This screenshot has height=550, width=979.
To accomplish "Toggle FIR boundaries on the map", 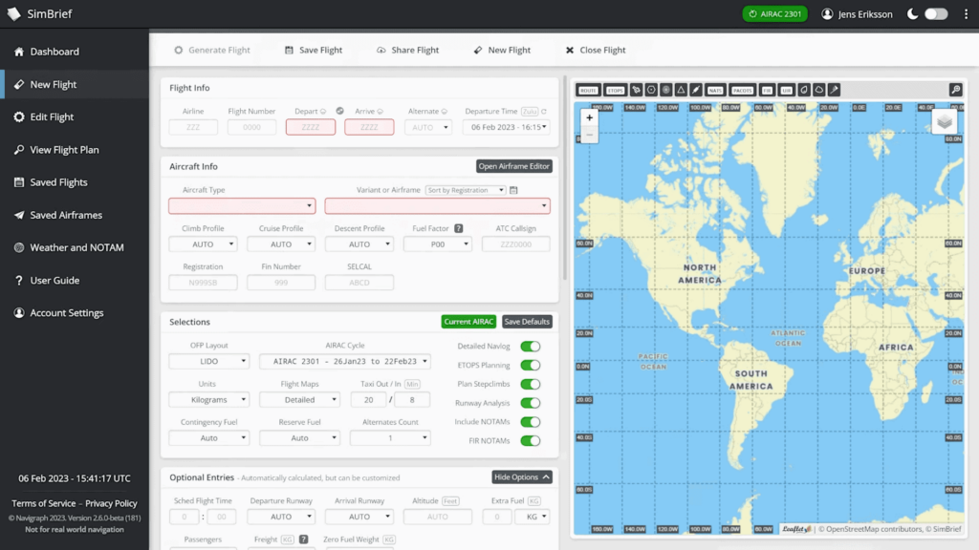I will coord(767,90).
